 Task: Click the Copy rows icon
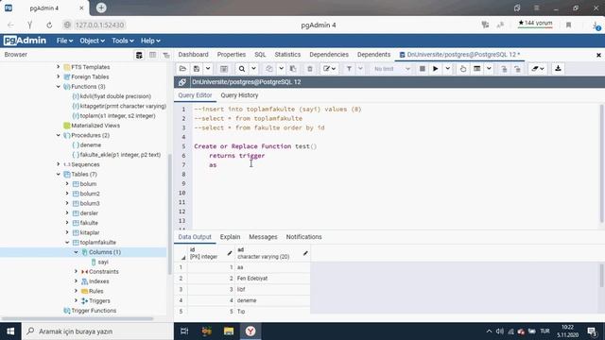coord(269,69)
